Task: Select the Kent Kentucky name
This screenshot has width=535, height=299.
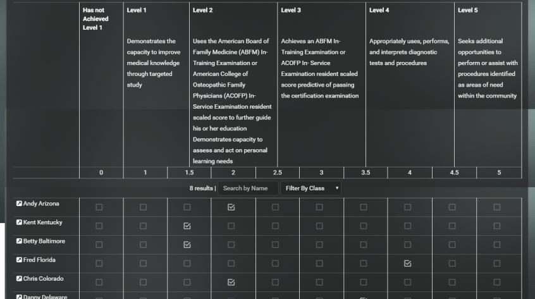Action: point(42,223)
